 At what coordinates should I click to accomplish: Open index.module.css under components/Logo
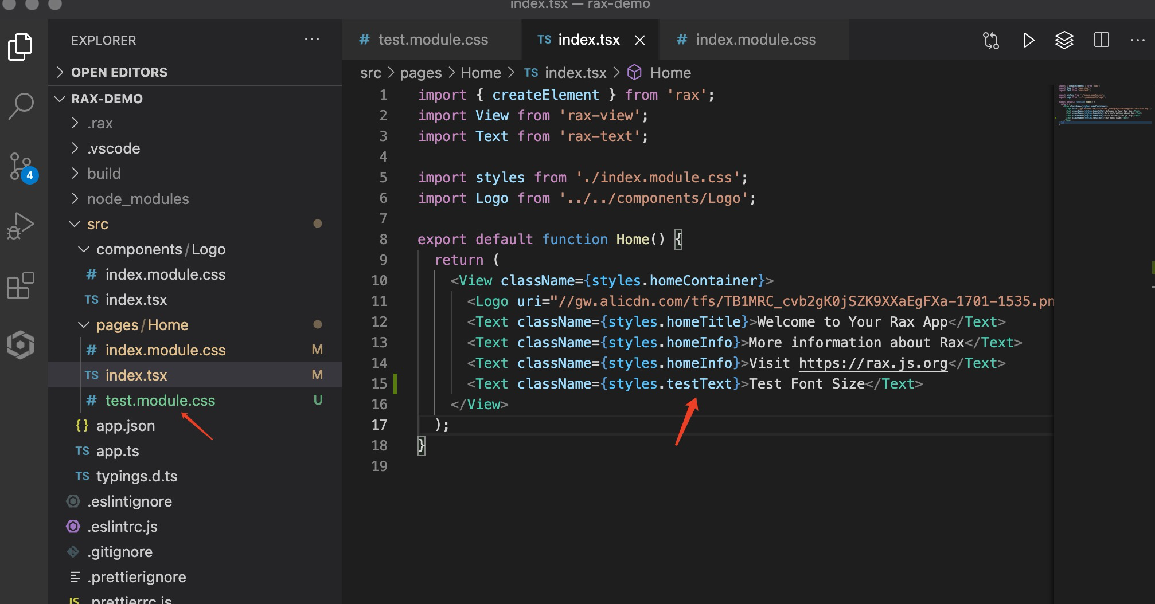tap(195, 274)
